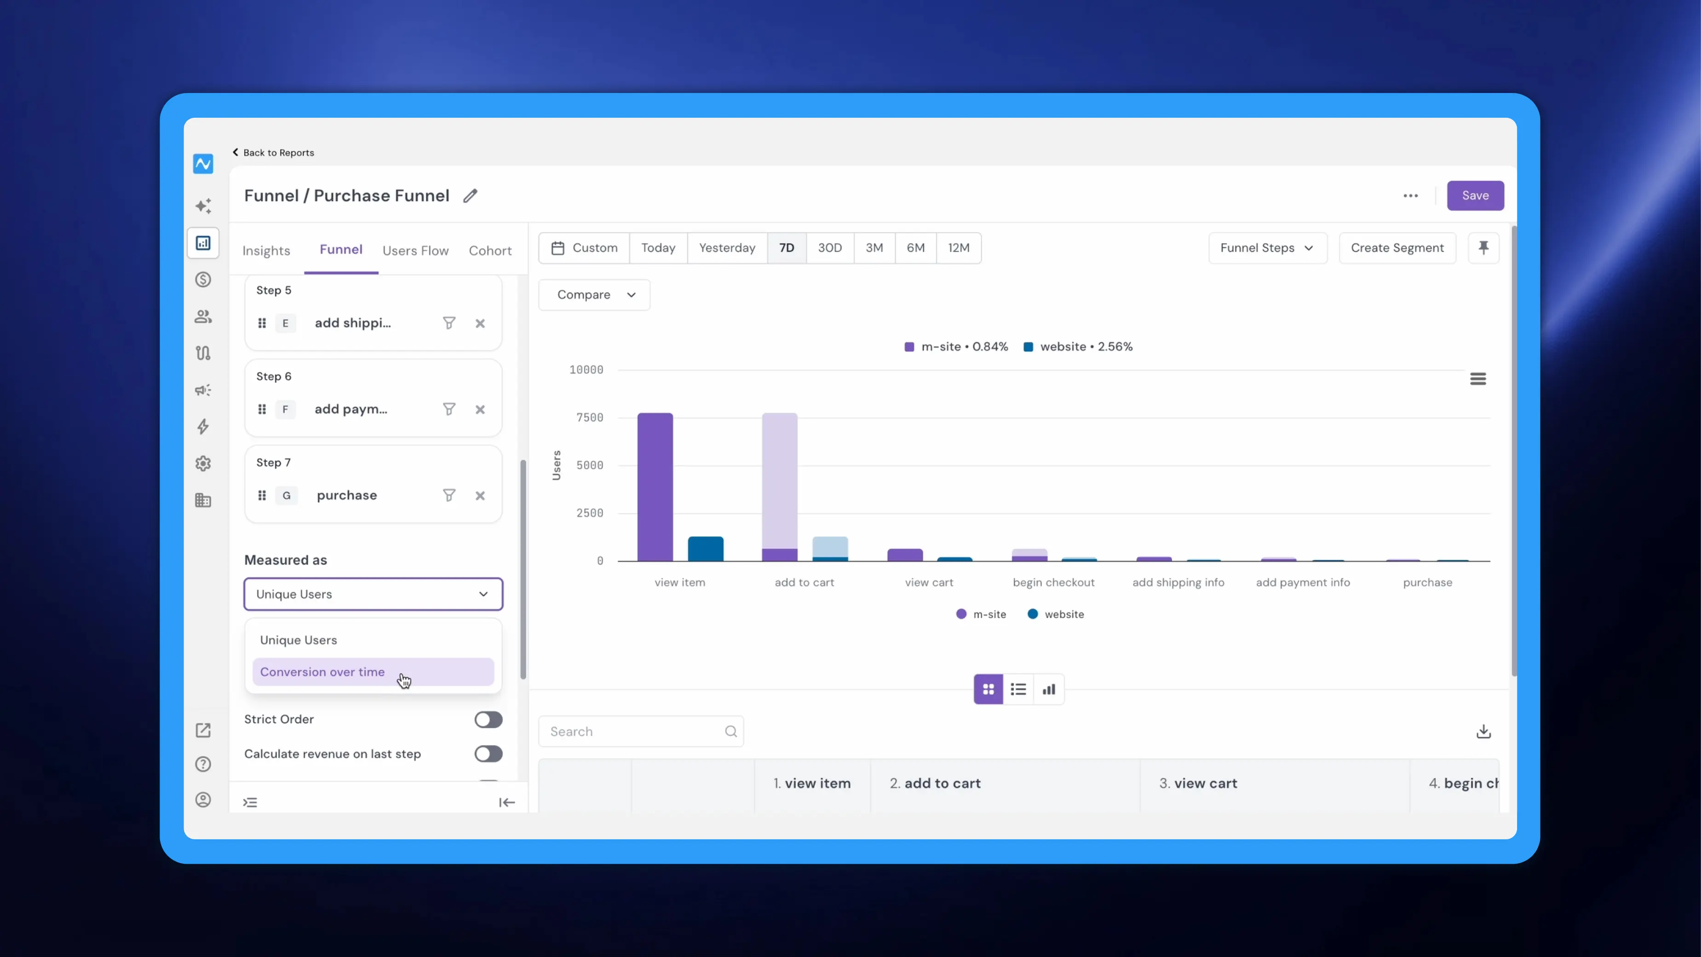Open the Measured as Unique Users dropdown
Image resolution: width=1701 pixels, height=957 pixels.
point(373,594)
